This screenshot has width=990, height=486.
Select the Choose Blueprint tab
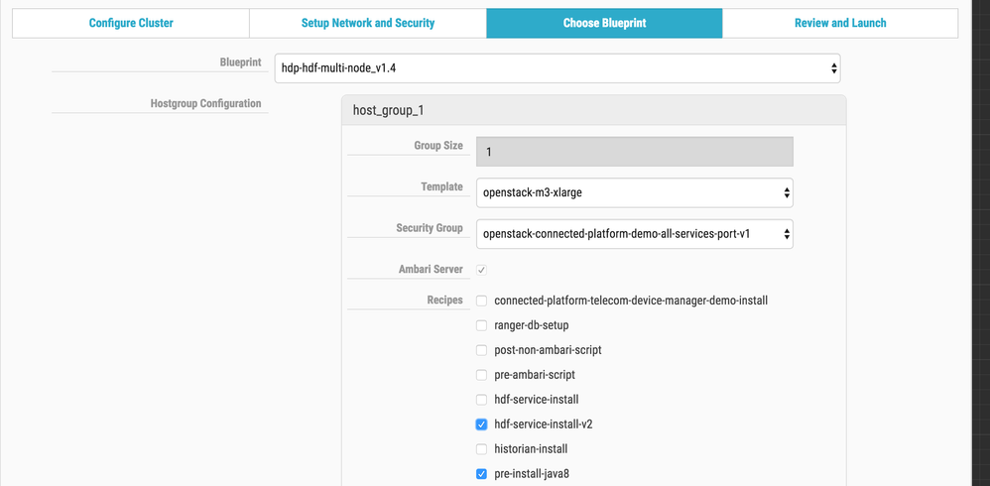(604, 23)
